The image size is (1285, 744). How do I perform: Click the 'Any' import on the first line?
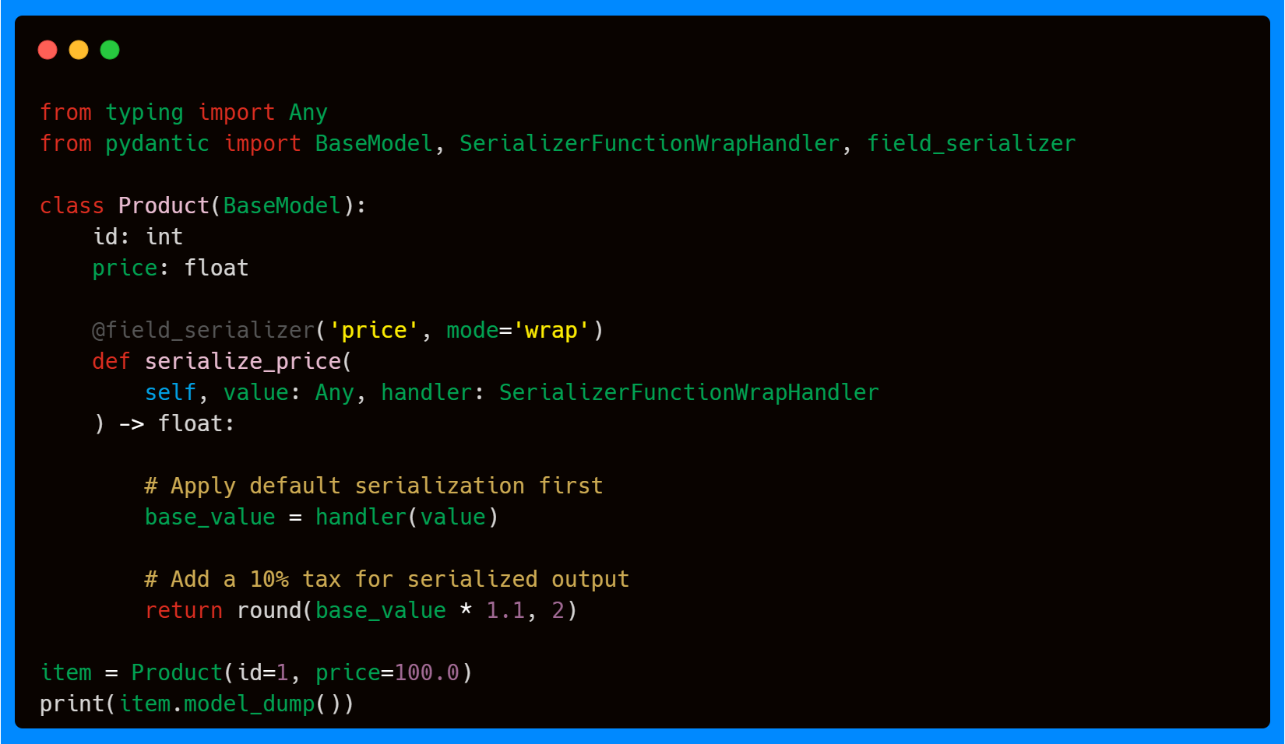point(308,113)
